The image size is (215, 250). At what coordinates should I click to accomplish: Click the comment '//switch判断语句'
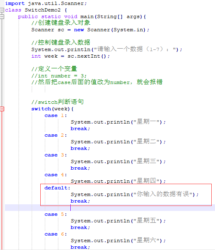pyautogui.click(x=58, y=102)
